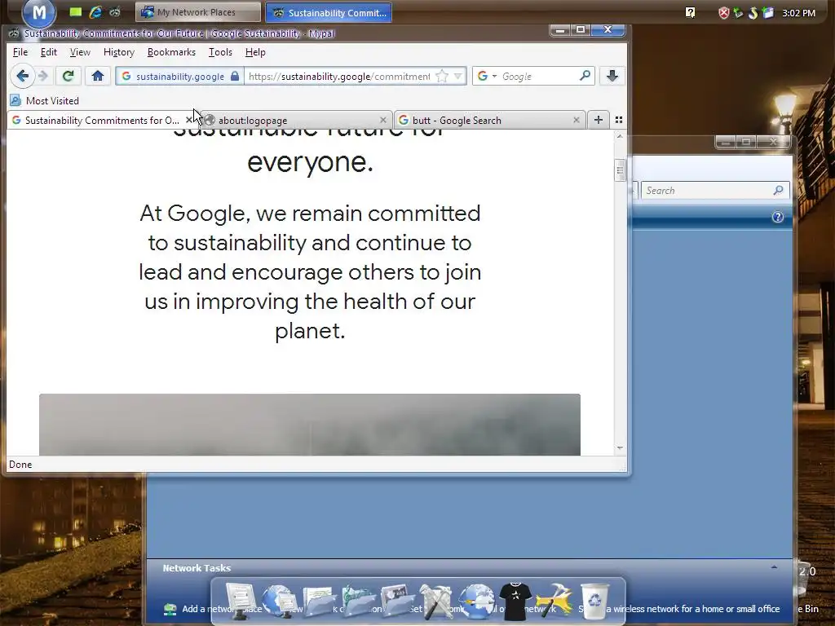The height and width of the screenshot is (626, 835).
Task: Click the blue help icon in Network Places window
Action: pos(777,217)
